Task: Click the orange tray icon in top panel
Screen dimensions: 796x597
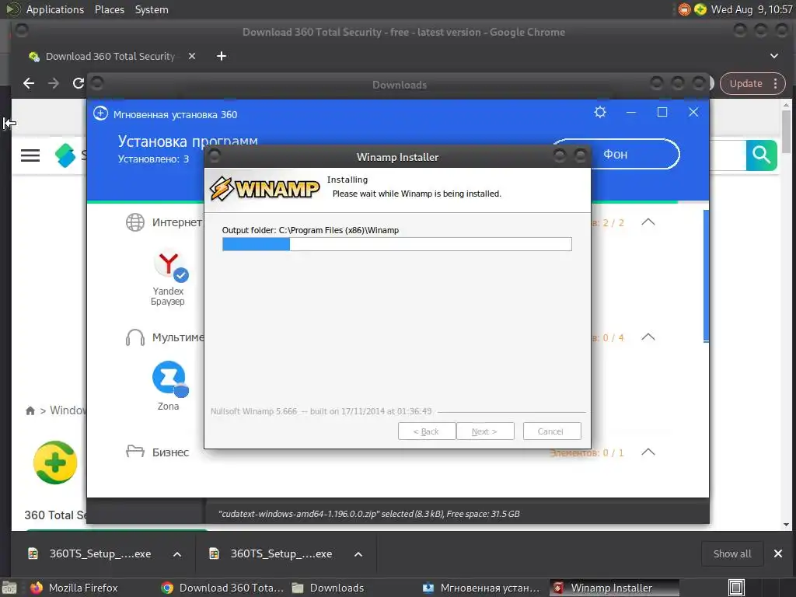Action: [684, 9]
